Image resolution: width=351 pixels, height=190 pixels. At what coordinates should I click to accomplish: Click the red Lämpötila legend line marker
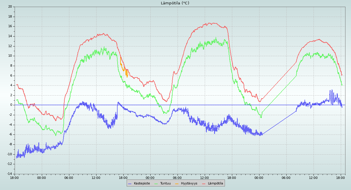click(204, 184)
